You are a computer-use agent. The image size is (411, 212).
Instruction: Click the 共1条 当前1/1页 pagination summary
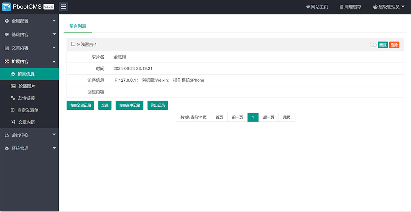tap(193, 117)
